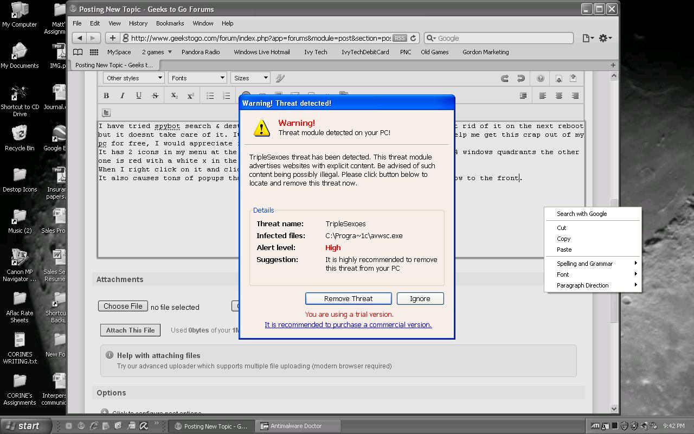
Task: Click the page scrollbar down arrow
Action: 614,409
